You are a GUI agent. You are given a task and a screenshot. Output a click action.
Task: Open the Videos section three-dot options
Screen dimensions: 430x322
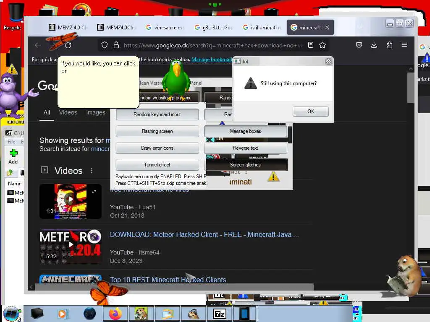[92, 171]
